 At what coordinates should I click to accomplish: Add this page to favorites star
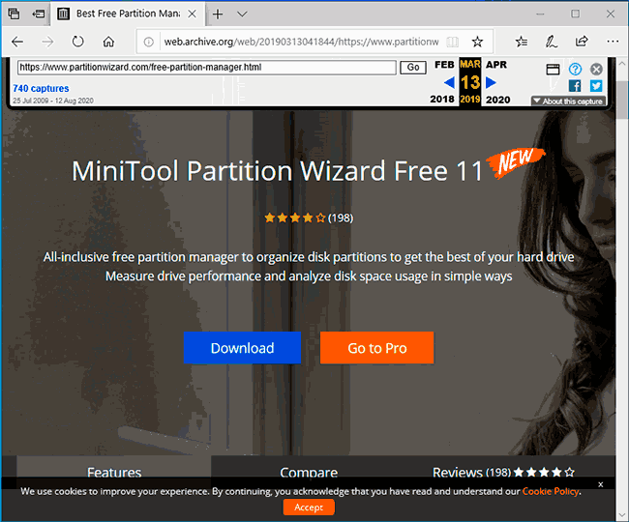tap(477, 42)
